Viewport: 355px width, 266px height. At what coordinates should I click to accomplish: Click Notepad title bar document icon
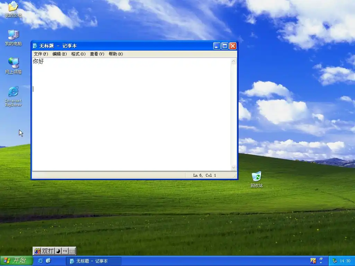click(35, 46)
